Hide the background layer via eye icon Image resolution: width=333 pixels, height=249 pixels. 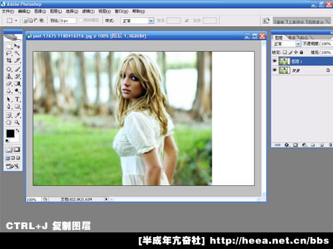click(275, 70)
